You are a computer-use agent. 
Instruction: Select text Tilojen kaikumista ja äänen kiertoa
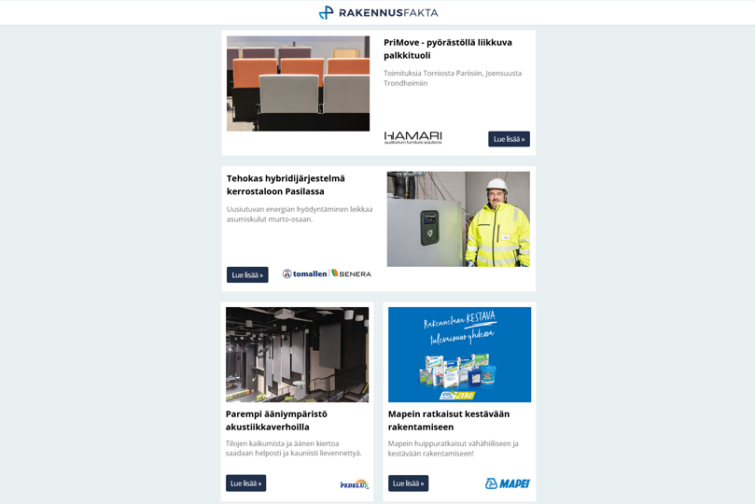(x=282, y=443)
